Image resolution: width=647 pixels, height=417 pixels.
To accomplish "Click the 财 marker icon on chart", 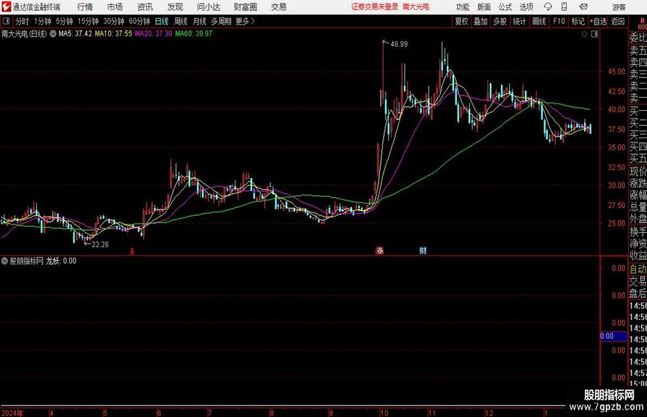I will click(423, 250).
